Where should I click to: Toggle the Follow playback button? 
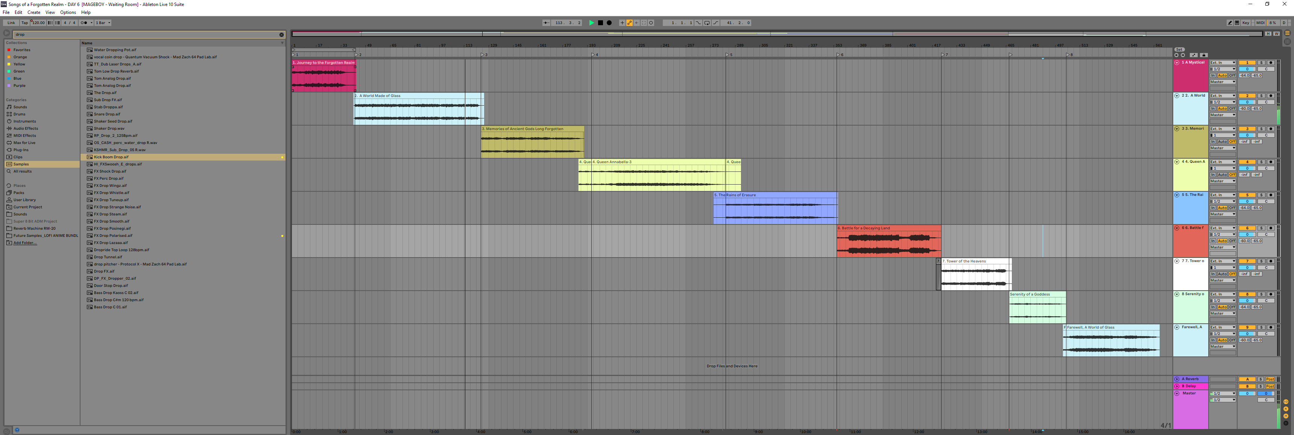point(546,23)
